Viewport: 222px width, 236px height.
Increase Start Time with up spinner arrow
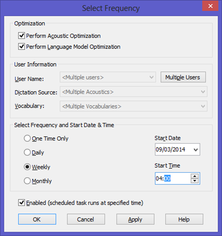(x=195, y=176)
